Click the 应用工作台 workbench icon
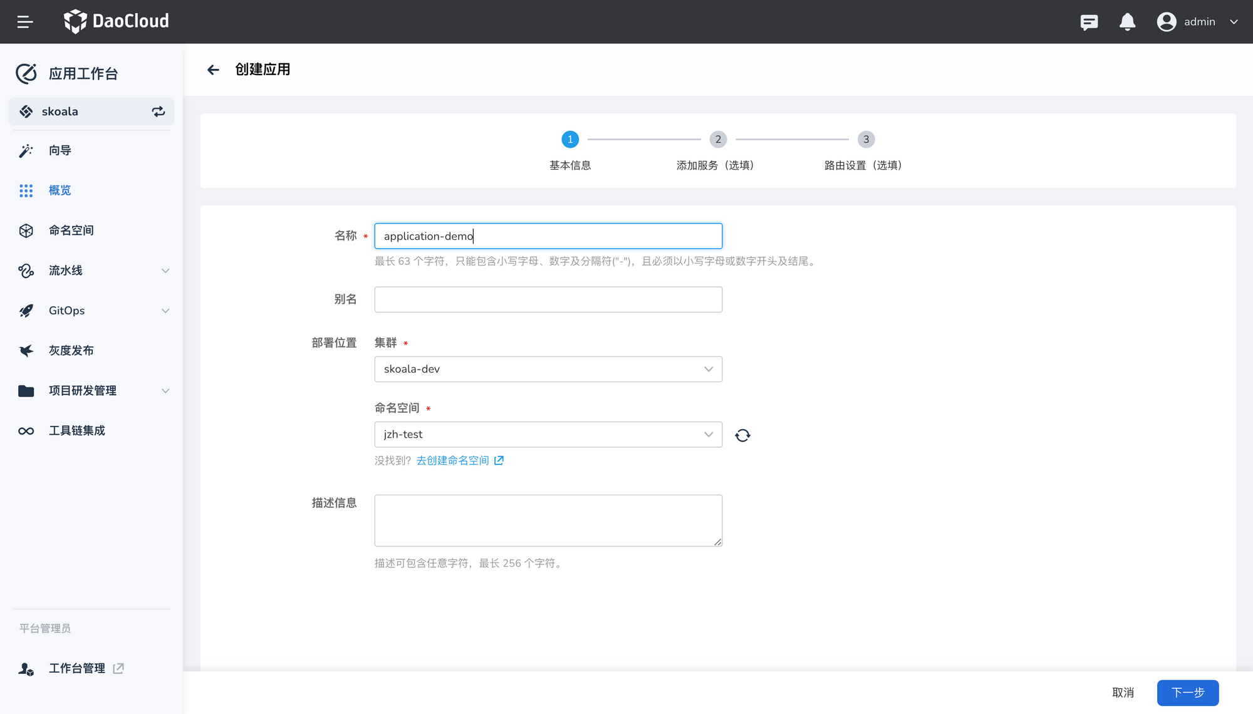1253x714 pixels. tap(26, 73)
